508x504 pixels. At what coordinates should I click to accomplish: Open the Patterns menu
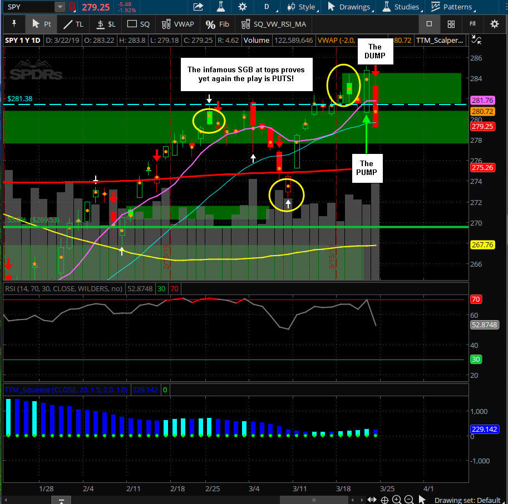[x=452, y=7]
